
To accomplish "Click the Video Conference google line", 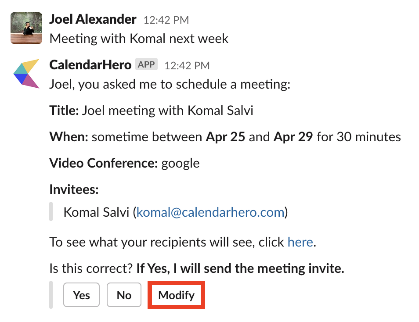I will pos(124,163).
